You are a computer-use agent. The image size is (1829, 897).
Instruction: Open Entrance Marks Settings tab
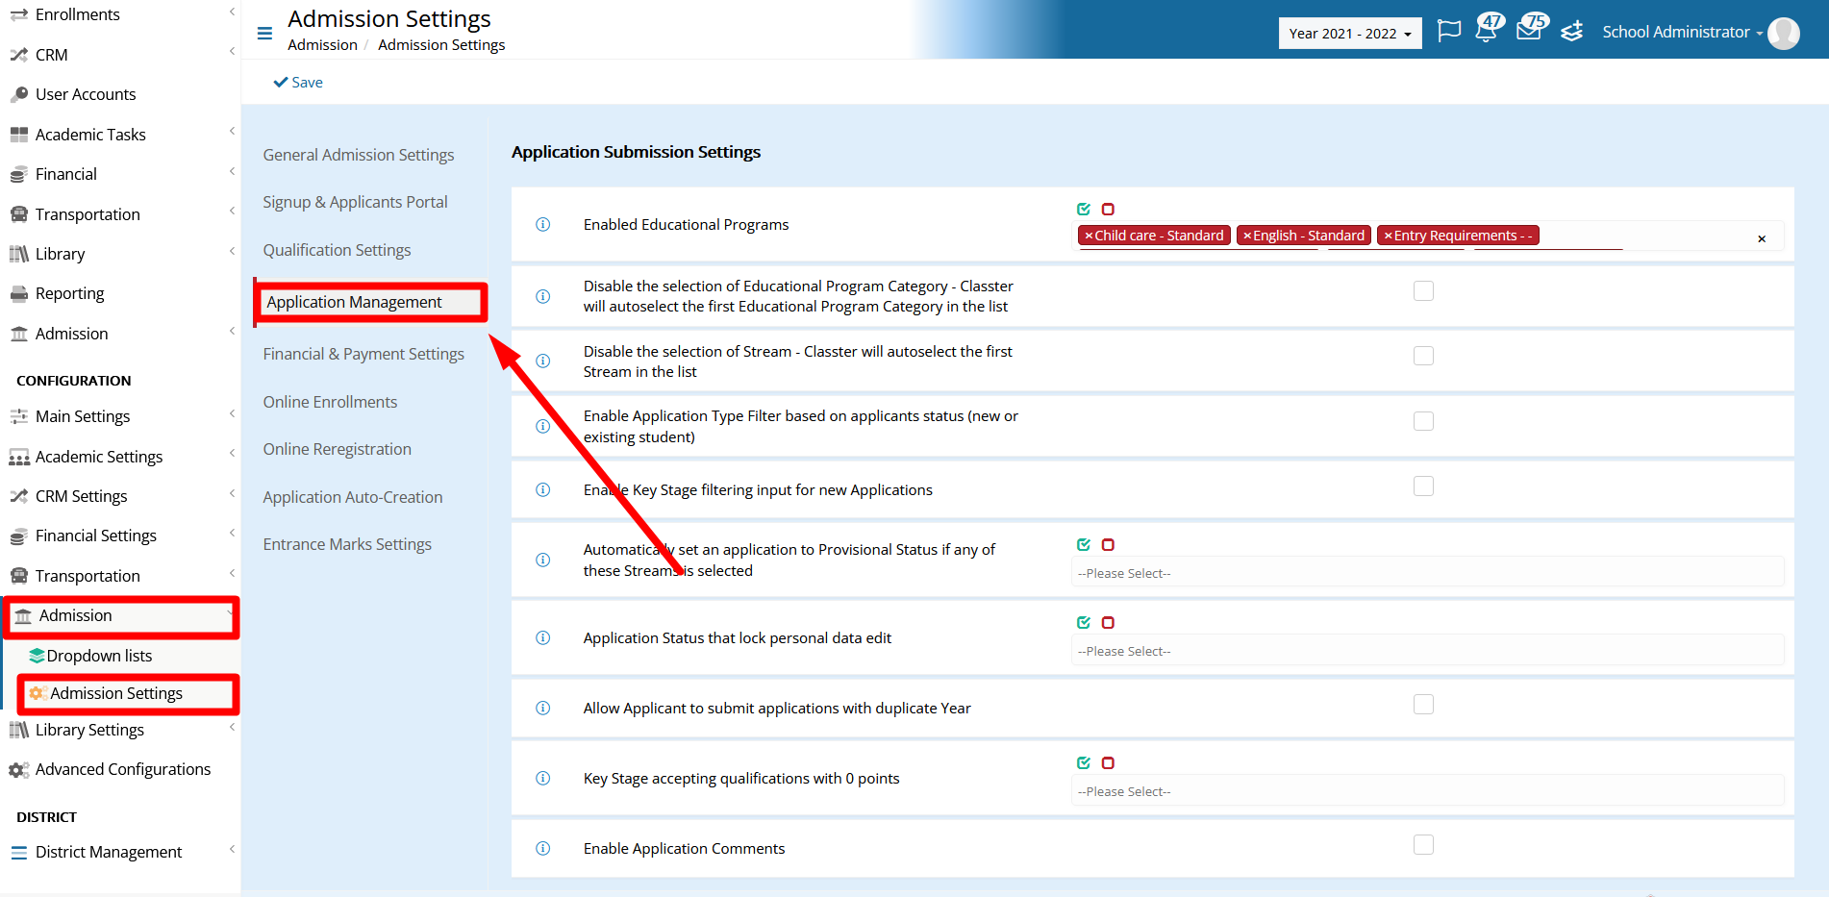coord(347,544)
